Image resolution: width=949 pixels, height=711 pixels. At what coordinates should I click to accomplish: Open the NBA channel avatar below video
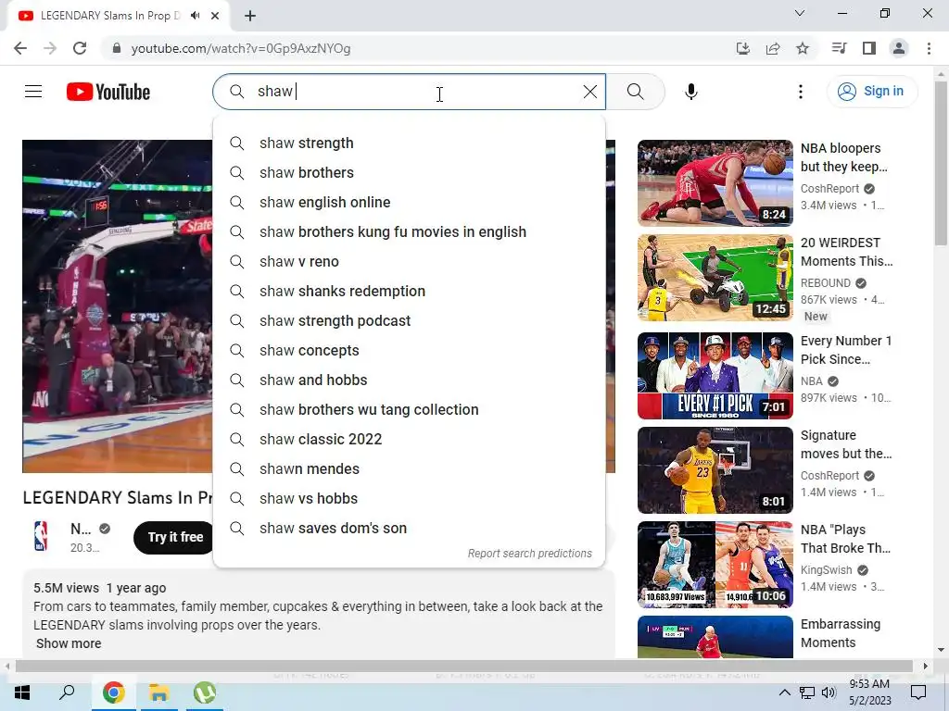[41, 536]
